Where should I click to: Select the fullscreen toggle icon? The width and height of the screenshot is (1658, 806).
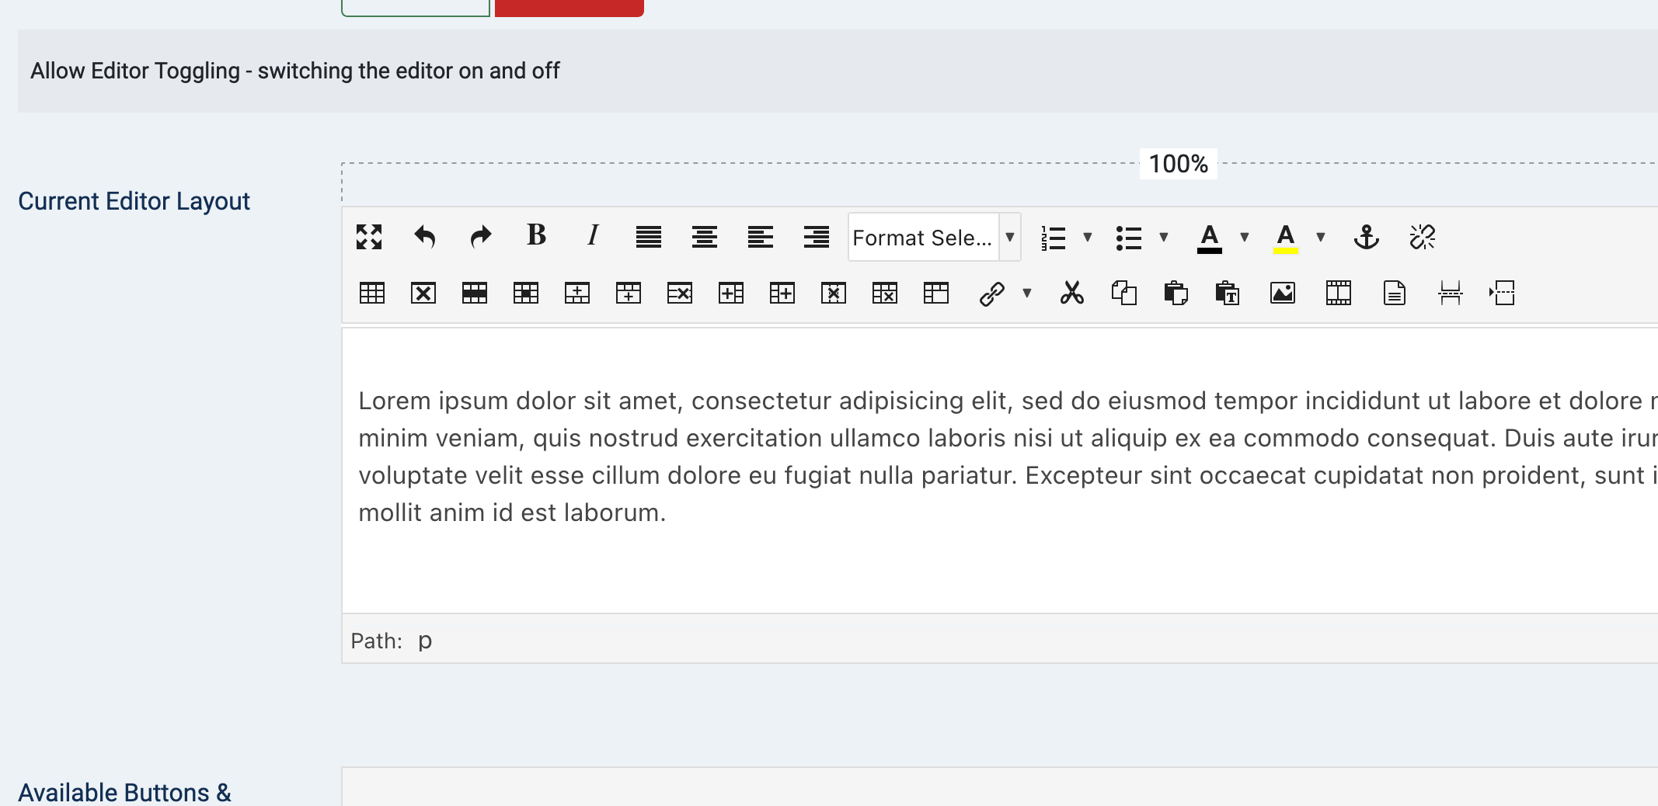(370, 238)
